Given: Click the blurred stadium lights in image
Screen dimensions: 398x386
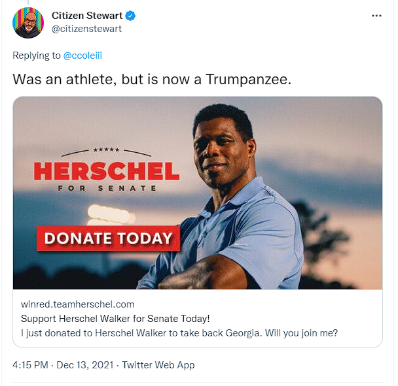Looking at the screenshot, I should point(111,214).
